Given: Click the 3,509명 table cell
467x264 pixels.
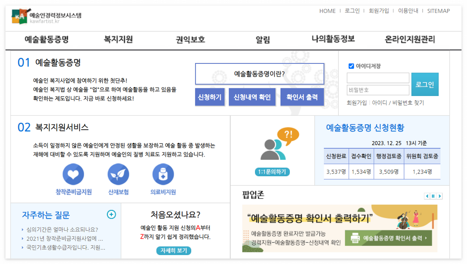Looking at the screenshot, I should [x=389, y=172].
